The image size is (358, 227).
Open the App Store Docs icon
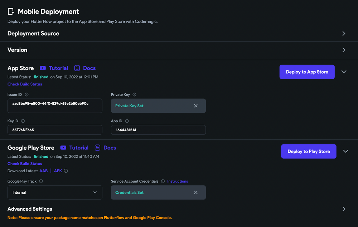click(77, 68)
